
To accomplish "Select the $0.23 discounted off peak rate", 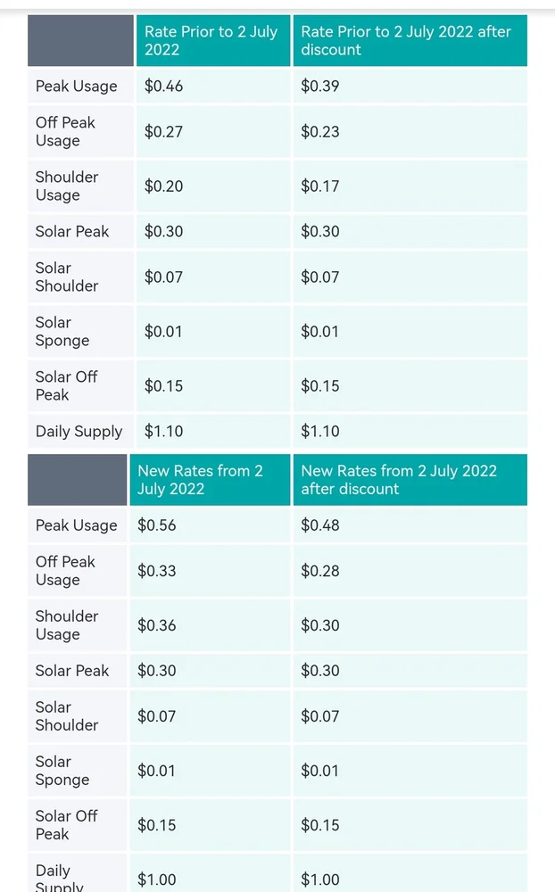I will 320,132.
